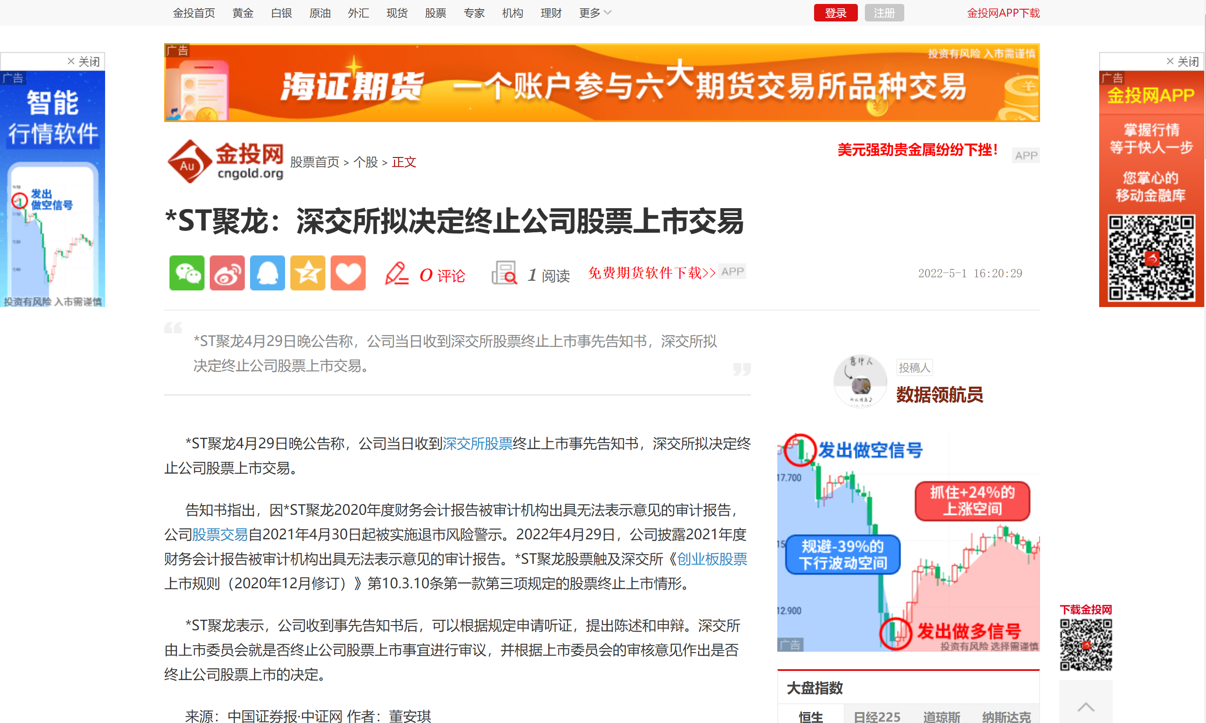Share to Qzone star icon
Viewport: 1206px width, 723px height.
coord(308,273)
